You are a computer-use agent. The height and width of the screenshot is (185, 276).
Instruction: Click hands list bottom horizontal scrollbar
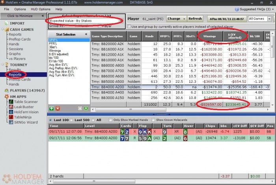tap(94, 181)
